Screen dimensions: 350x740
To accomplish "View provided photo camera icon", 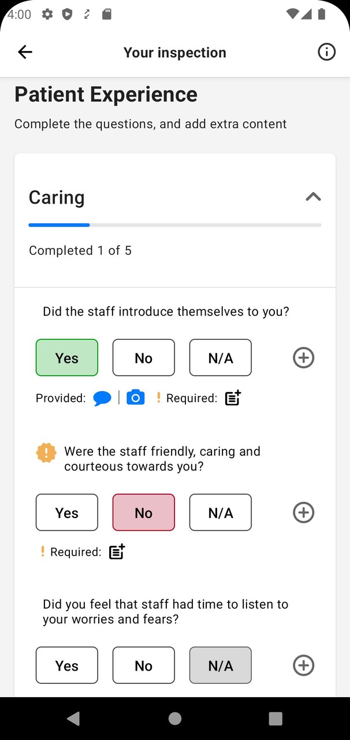I will coord(135,398).
